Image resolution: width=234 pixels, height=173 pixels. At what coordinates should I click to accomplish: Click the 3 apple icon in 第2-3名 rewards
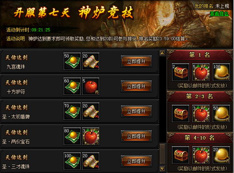coord(201,113)
